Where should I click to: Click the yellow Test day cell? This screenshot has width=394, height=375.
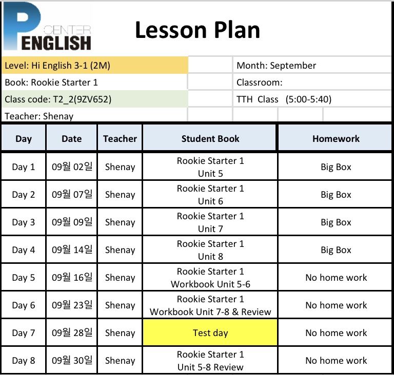(x=210, y=332)
